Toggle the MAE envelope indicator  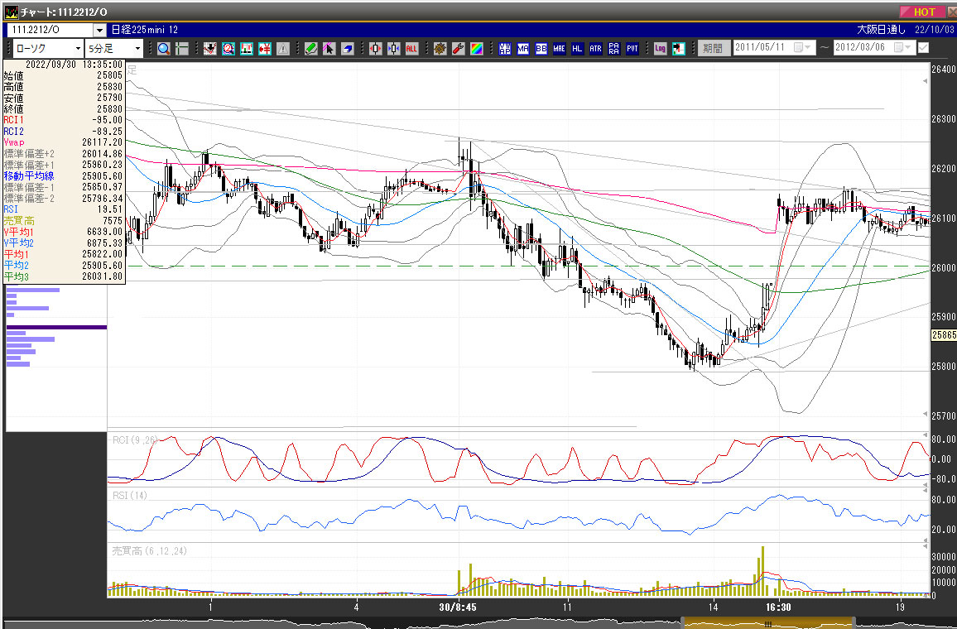pos(559,48)
